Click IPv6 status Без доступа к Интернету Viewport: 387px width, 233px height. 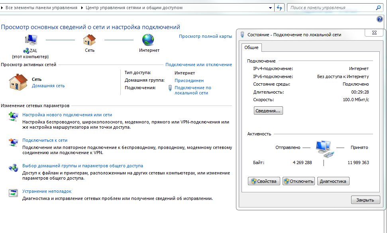[343, 77]
